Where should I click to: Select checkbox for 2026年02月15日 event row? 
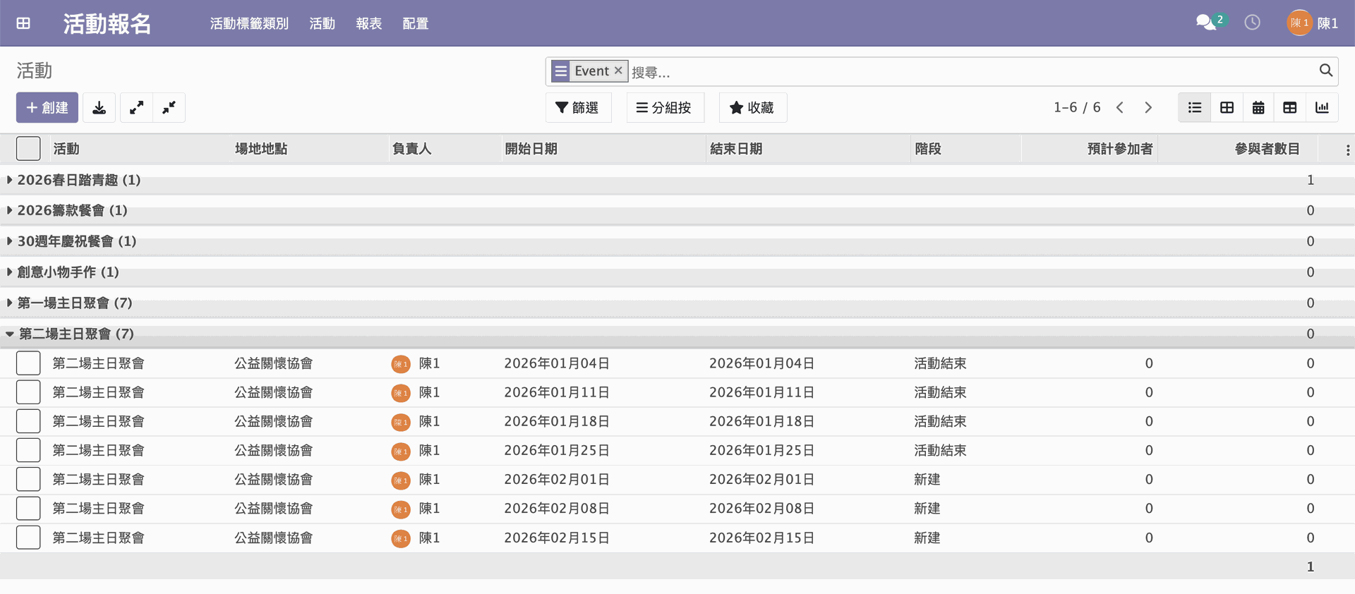[x=28, y=538]
